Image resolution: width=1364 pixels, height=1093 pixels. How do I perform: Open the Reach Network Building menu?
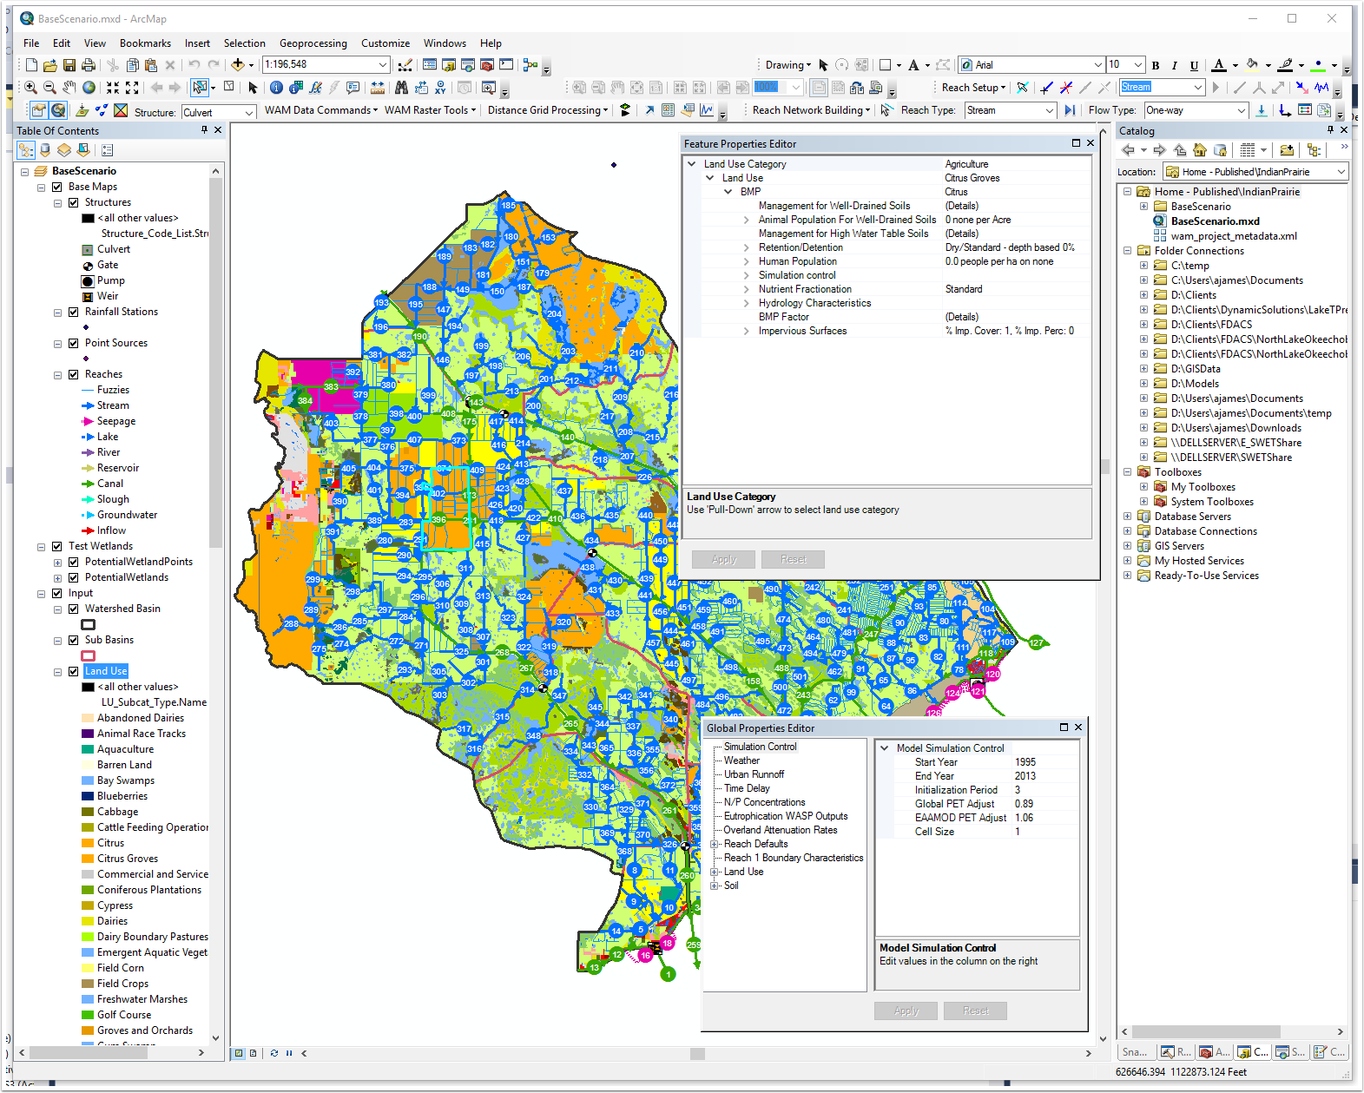tap(811, 110)
